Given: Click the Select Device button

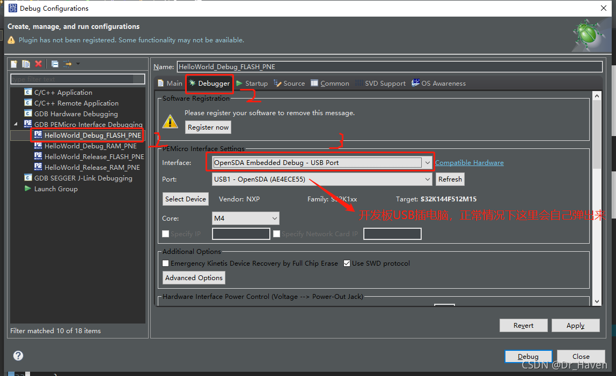Looking at the screenshot, I should pyautogui.click(x=186, y=199).
